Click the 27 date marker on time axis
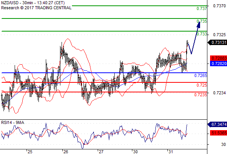This screenshot has width=227, height=154. click(101, 152)
